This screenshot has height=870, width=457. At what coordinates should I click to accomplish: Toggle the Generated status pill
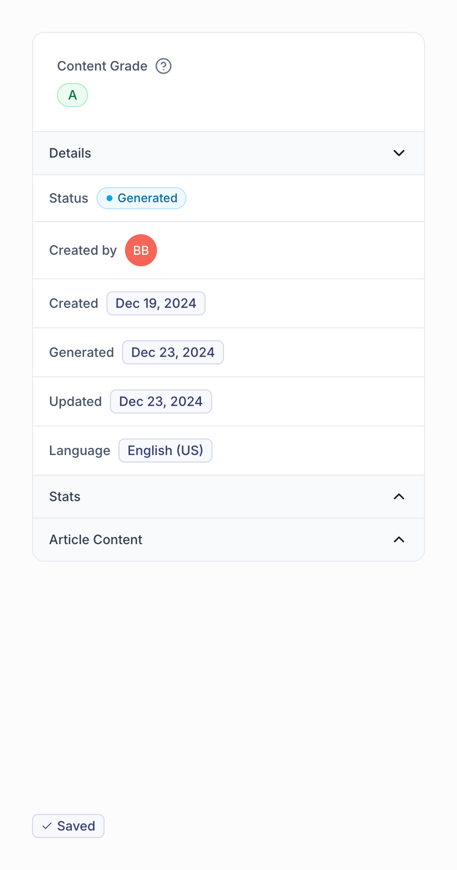click(x=141, y=198)
